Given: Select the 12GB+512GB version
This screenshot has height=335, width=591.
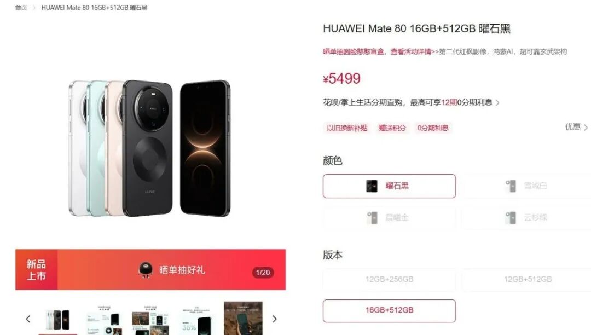Looking at the screenshot, I should [x=527, y=279].
